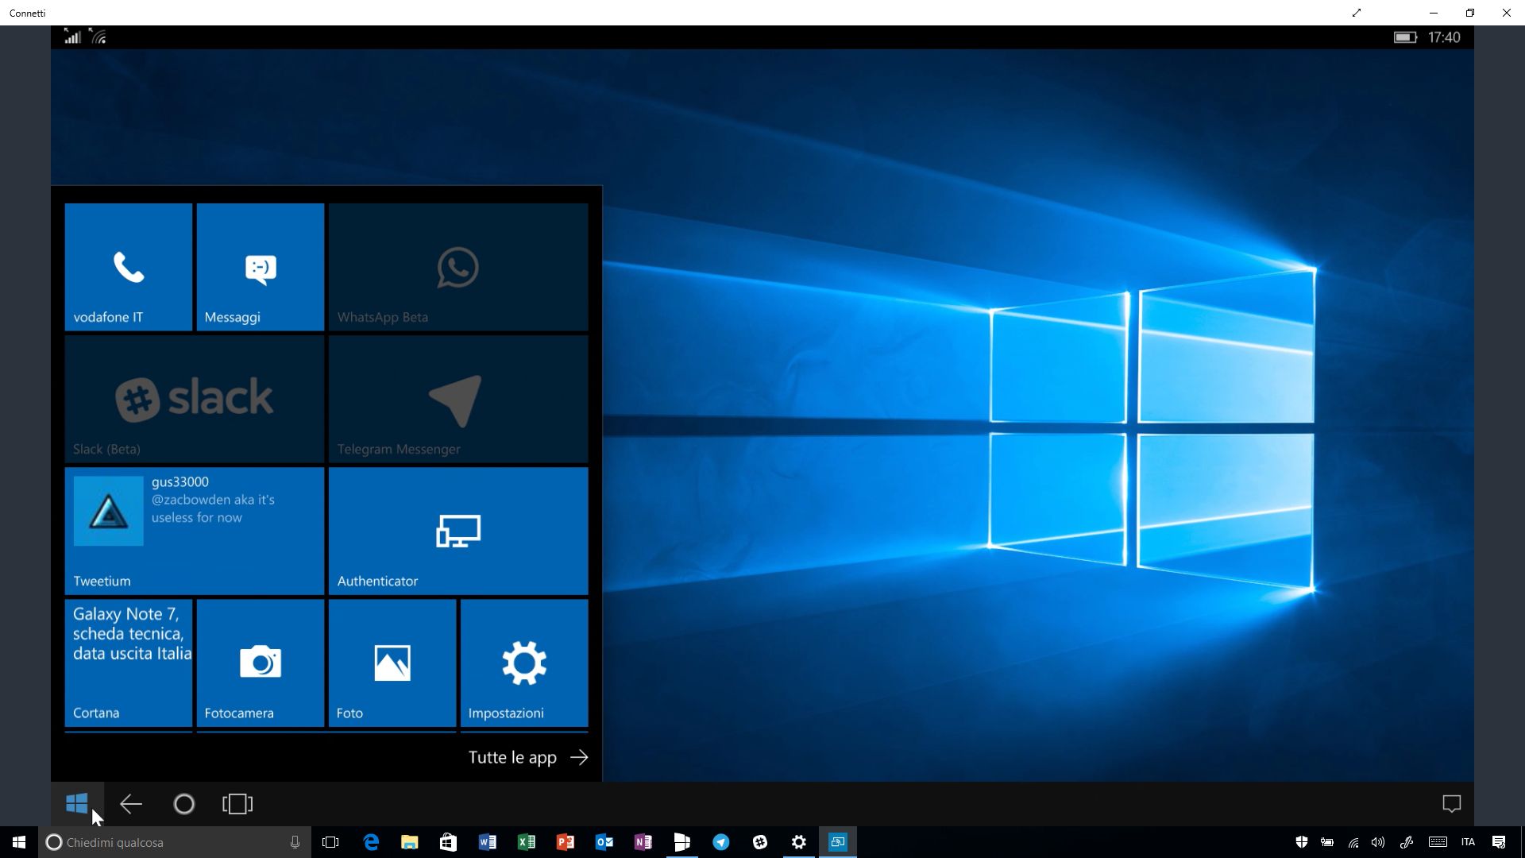
Task: Click the phone's 17:40 clock
Action: tap(1444, 37)
